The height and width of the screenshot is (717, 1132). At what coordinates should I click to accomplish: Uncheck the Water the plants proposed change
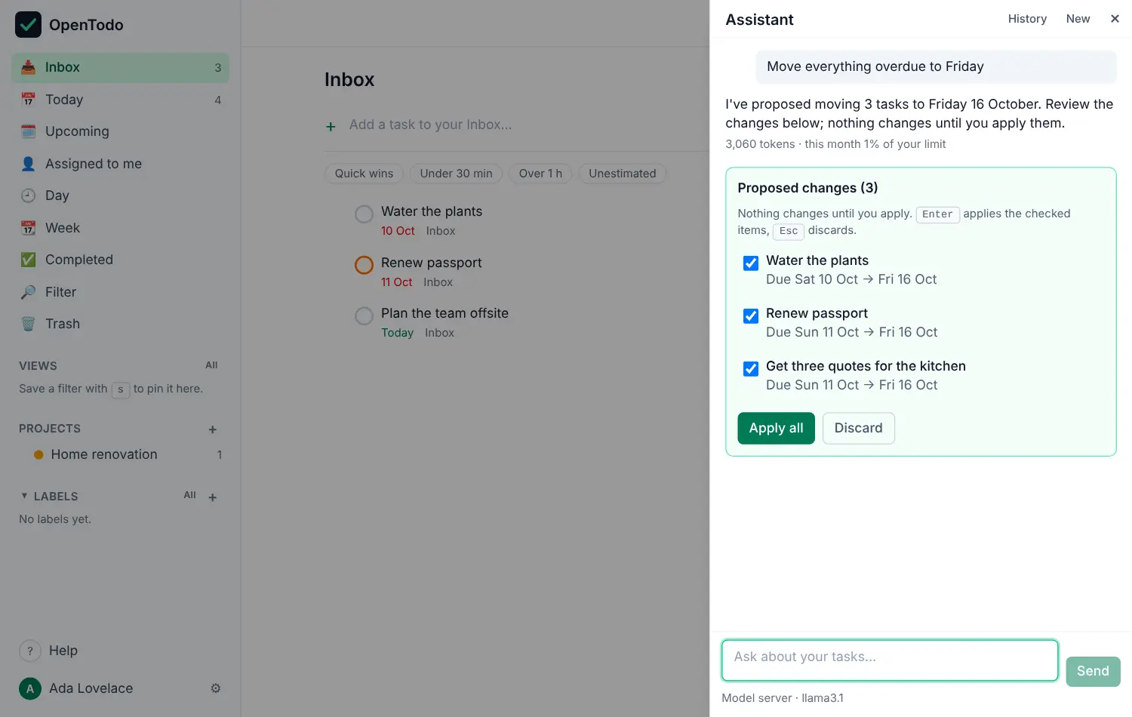(x=751, y=263)
